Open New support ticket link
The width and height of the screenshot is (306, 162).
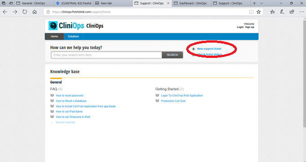pyautogui.click(x=209, y=49)
